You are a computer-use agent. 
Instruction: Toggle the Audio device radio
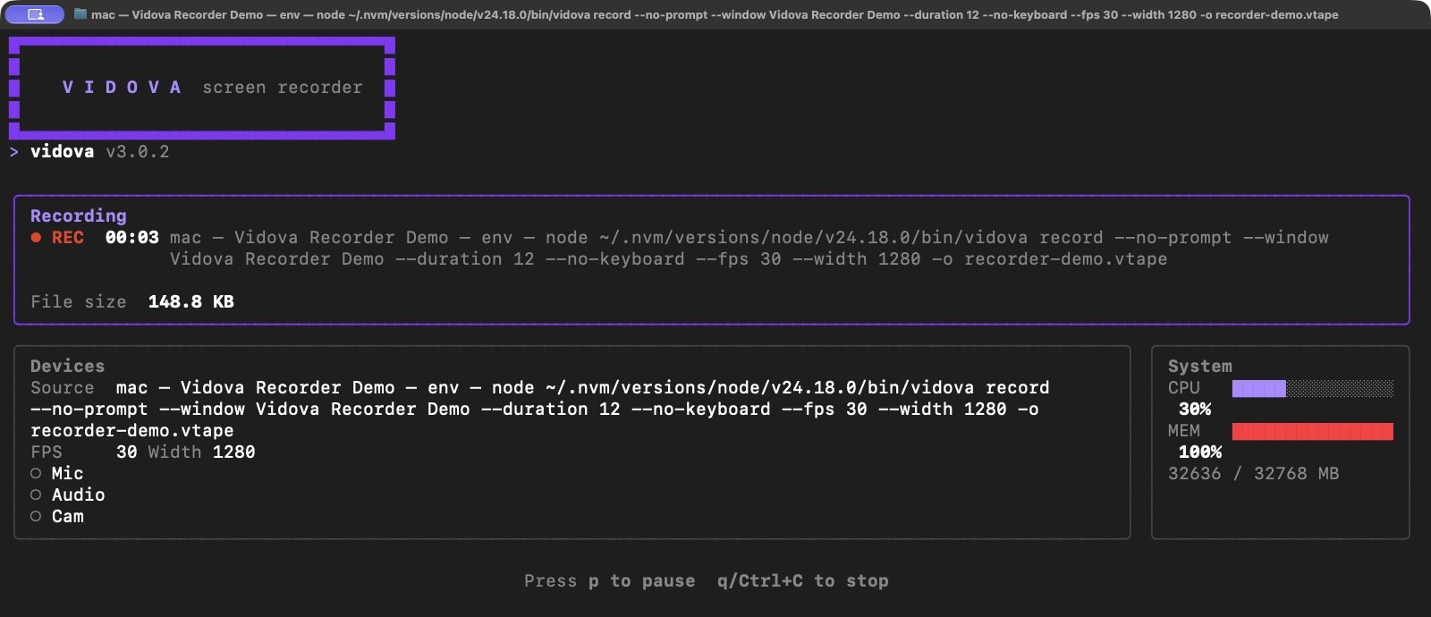click(x=36, y=495)
